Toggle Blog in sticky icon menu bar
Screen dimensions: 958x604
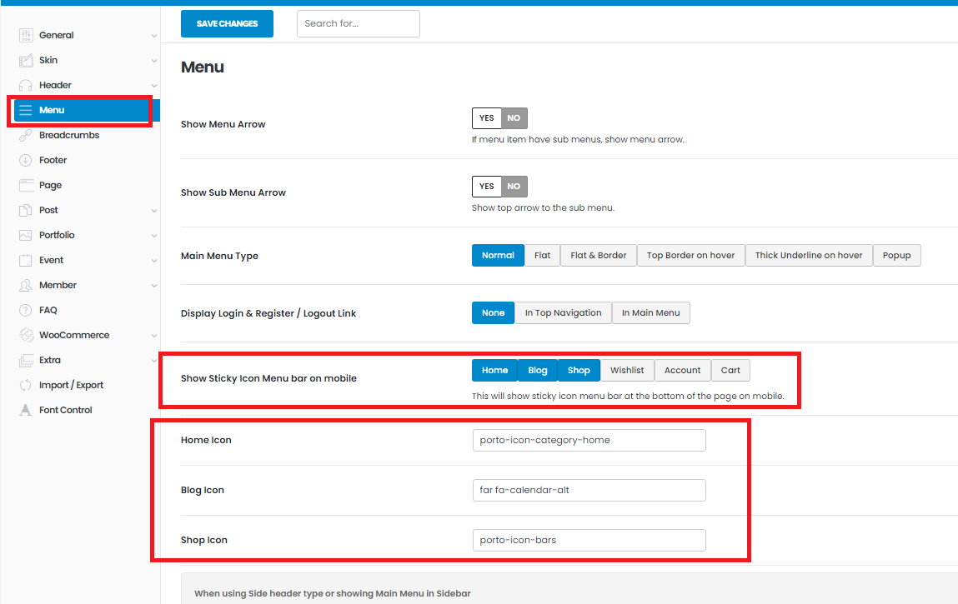pyautogui.click(x=538, y=371)
